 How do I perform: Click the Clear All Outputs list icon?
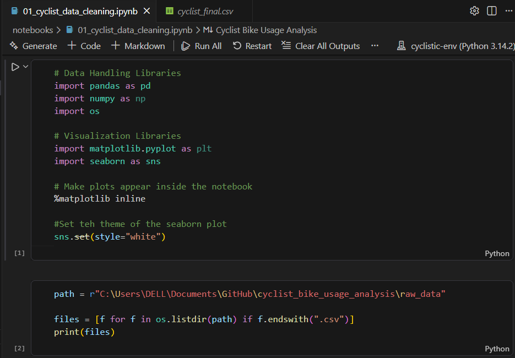[286, 45]
